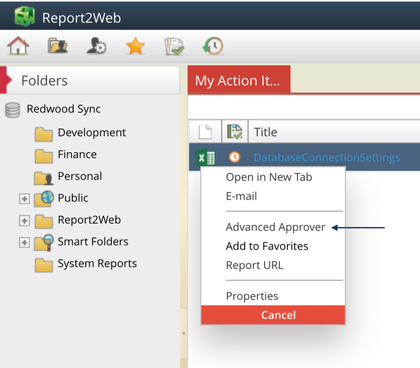Click the Report2Web title text
Image resolution: width=420 pixels, height=368 pixels.
(x=82, y=18)
